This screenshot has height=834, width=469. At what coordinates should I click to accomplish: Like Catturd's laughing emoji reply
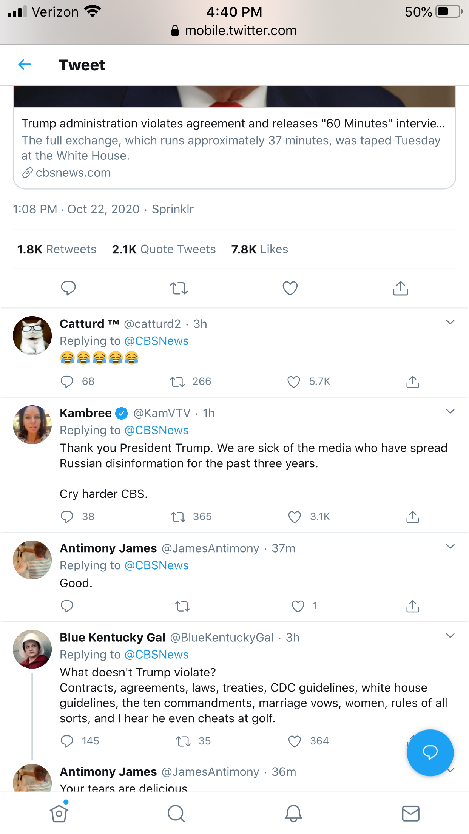(x=294, y=382)
